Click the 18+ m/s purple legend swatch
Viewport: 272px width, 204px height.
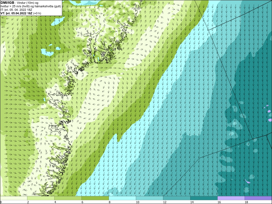[258, 198]
